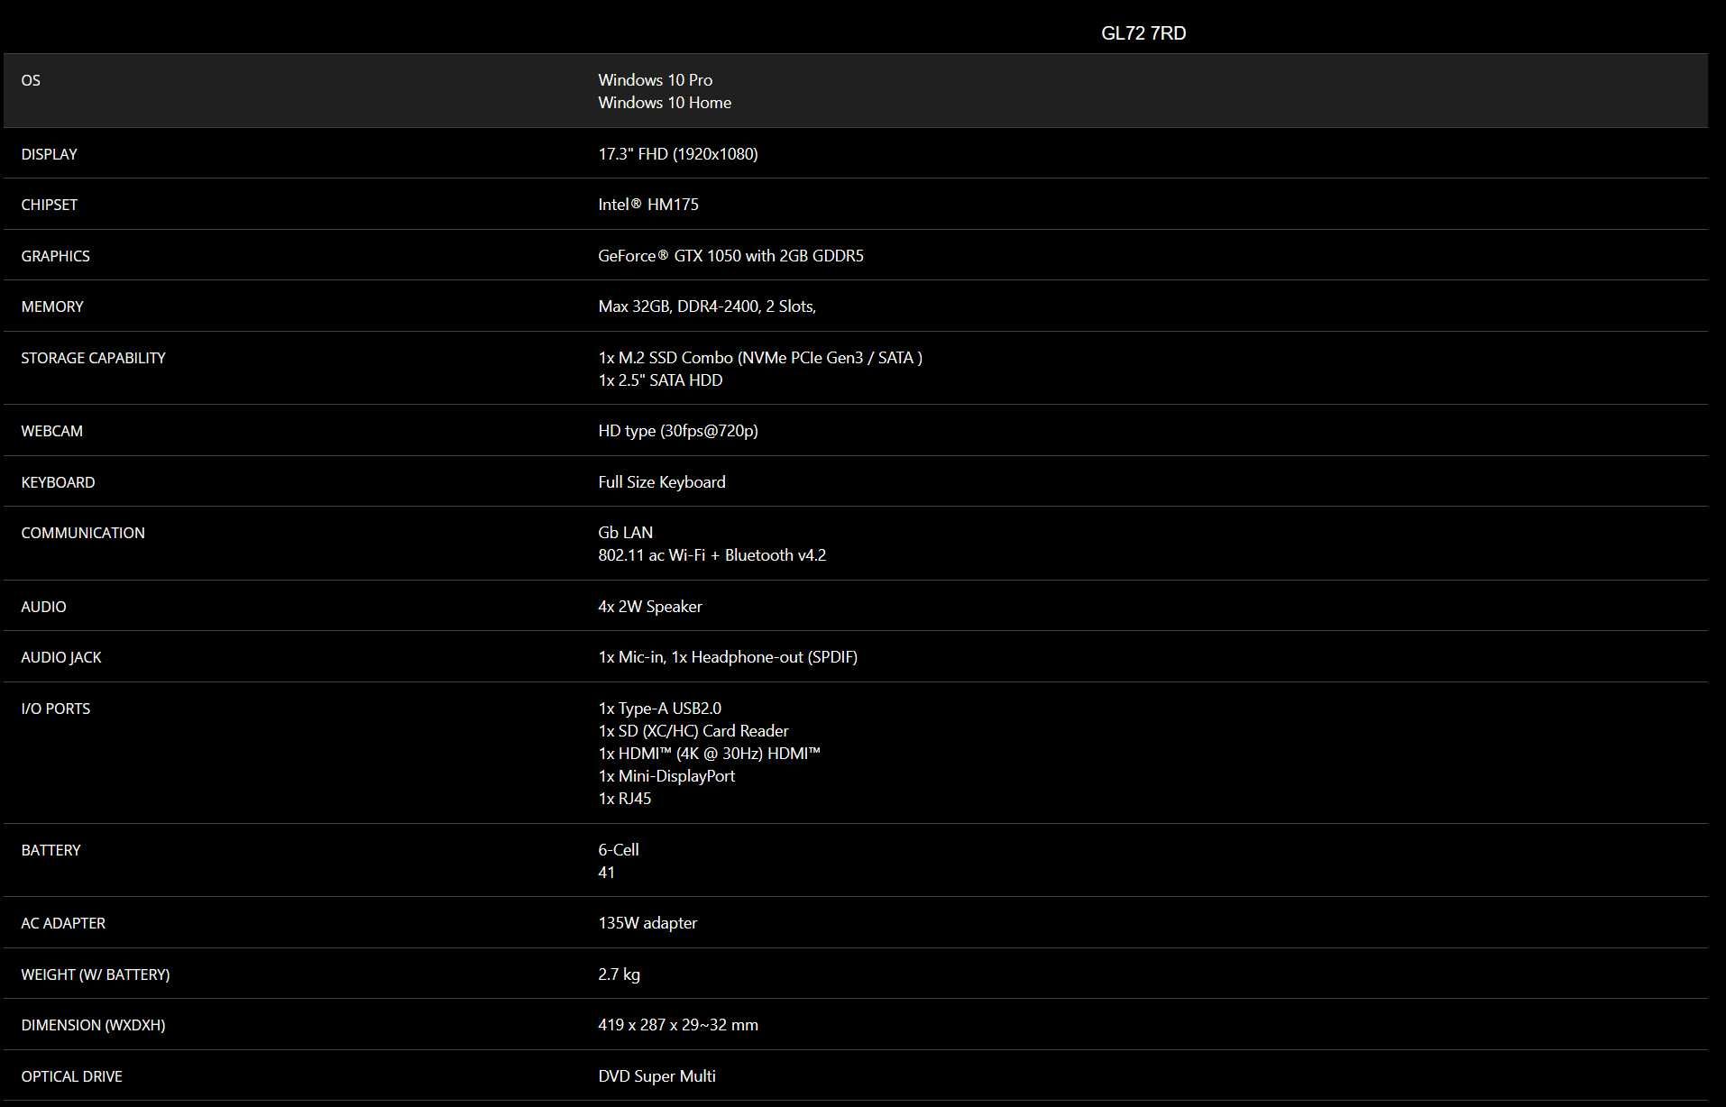Select '4x 2W Speaker' value
This screenshot has width=1726, height=1107.
point(650,607)
